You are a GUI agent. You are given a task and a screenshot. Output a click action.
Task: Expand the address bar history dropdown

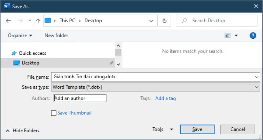(x=151, y=21)
